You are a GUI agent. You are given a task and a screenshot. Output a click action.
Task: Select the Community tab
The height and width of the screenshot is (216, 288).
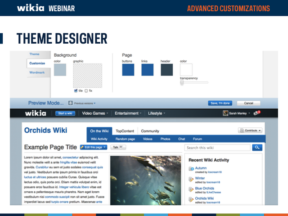coord(150,131)
